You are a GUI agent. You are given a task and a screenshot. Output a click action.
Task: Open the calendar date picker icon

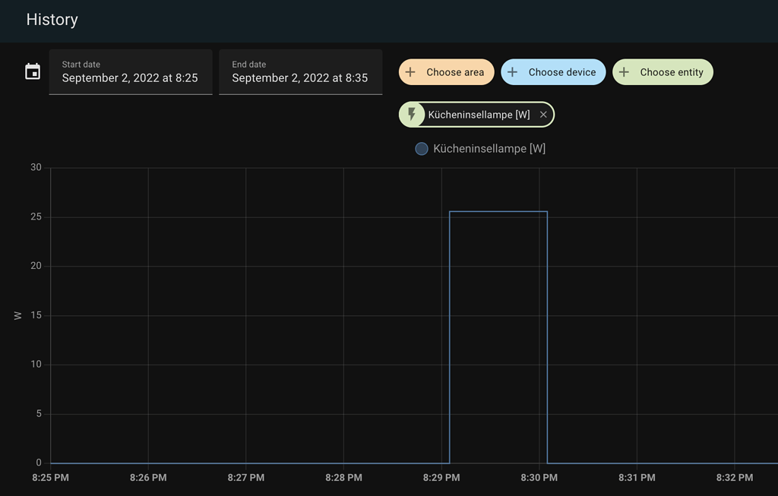(x=33, y=71)
